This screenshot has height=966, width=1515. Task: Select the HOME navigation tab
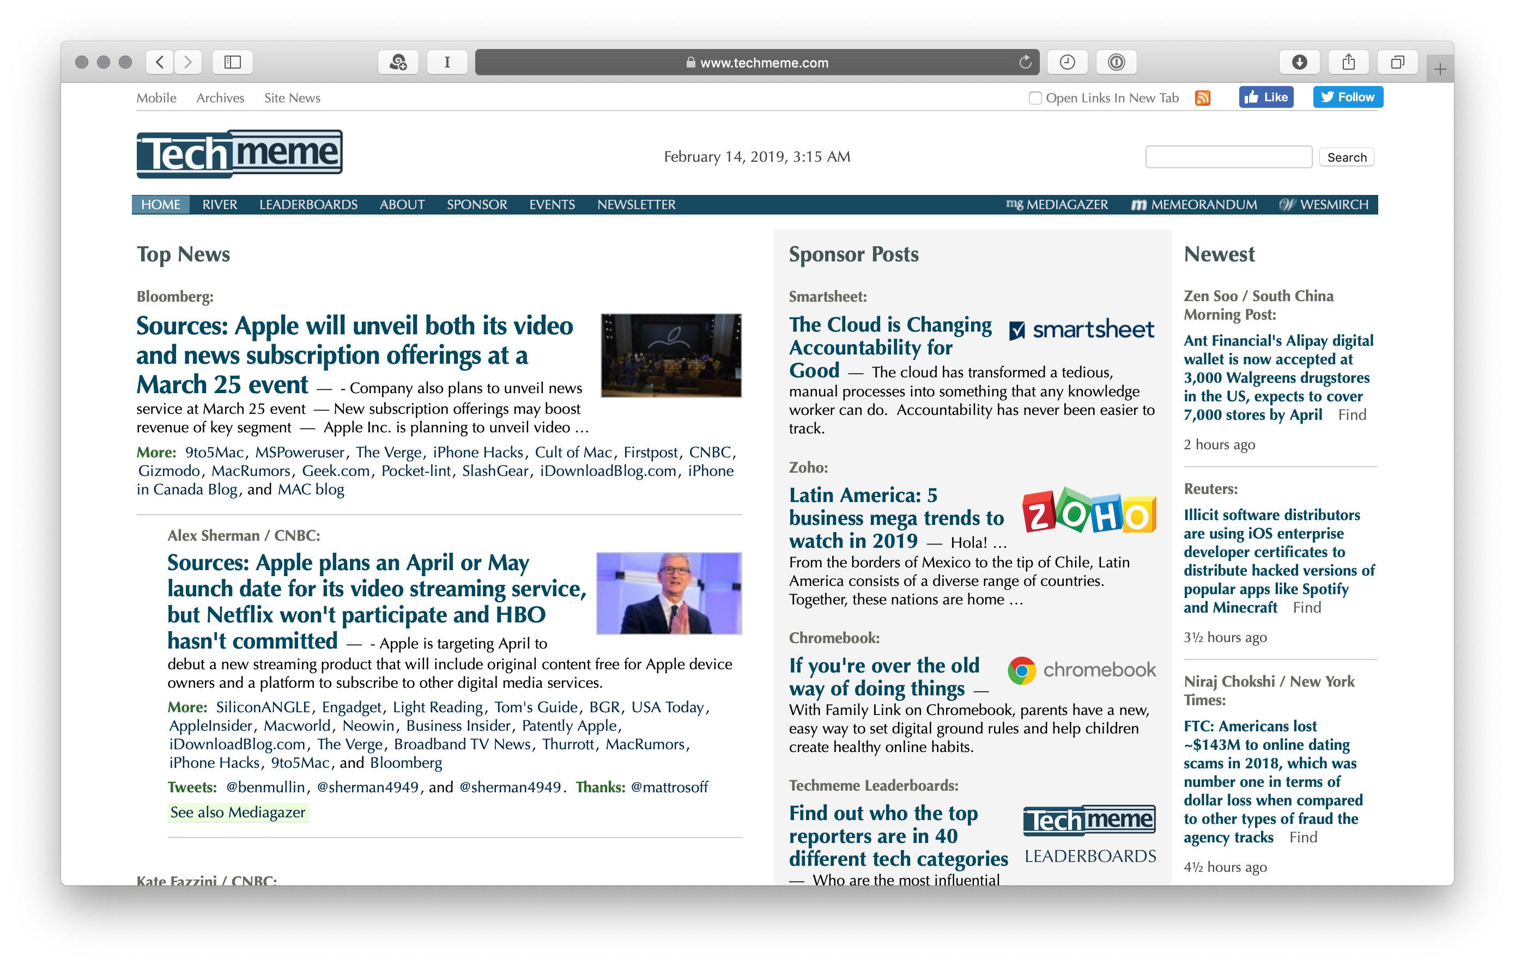(160, 204)
